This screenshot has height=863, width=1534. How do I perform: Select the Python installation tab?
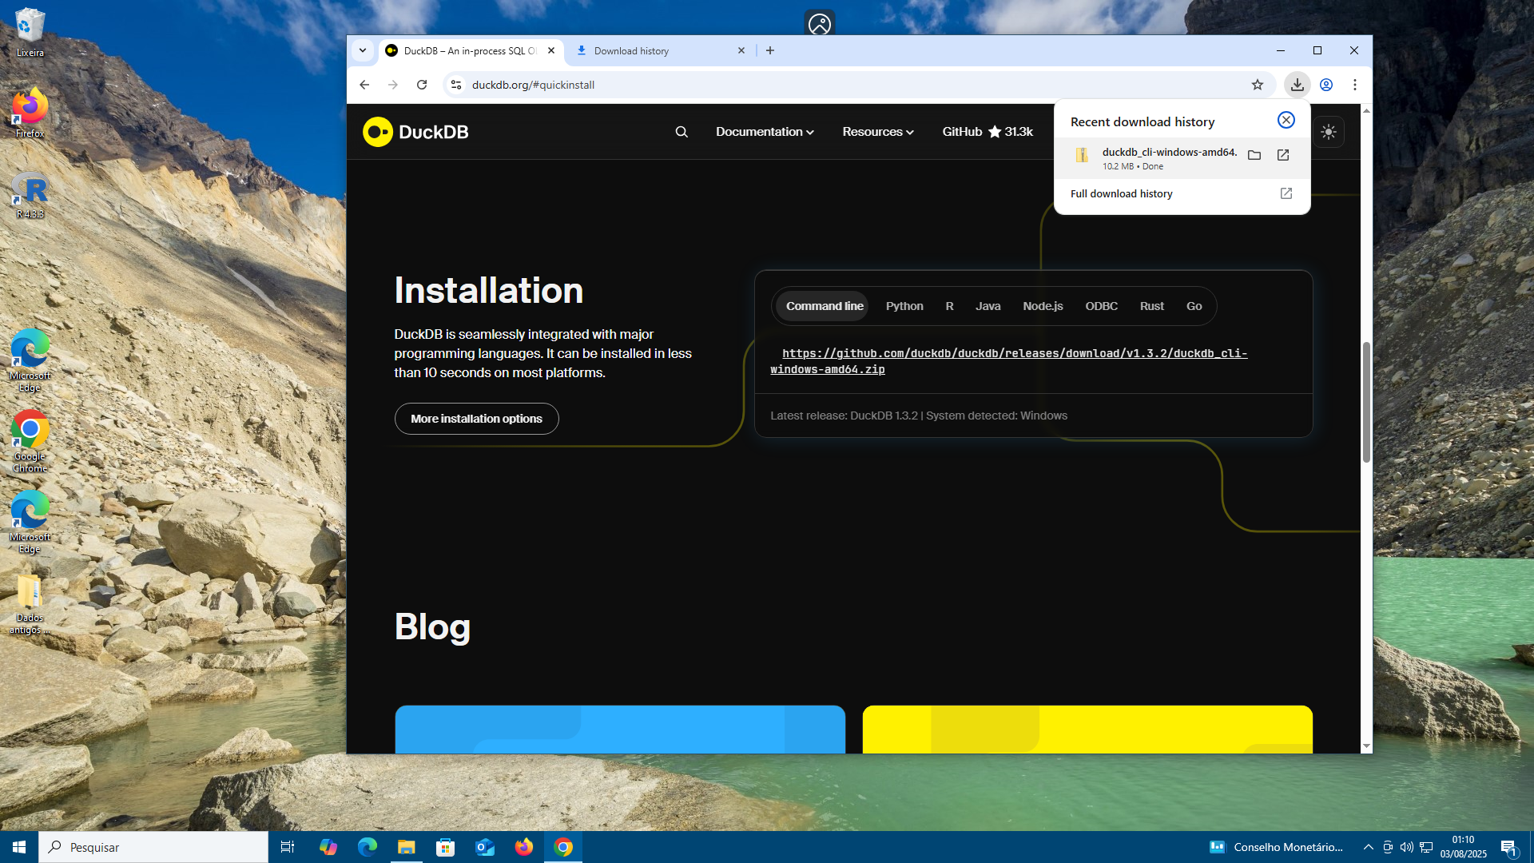(904, 306)
